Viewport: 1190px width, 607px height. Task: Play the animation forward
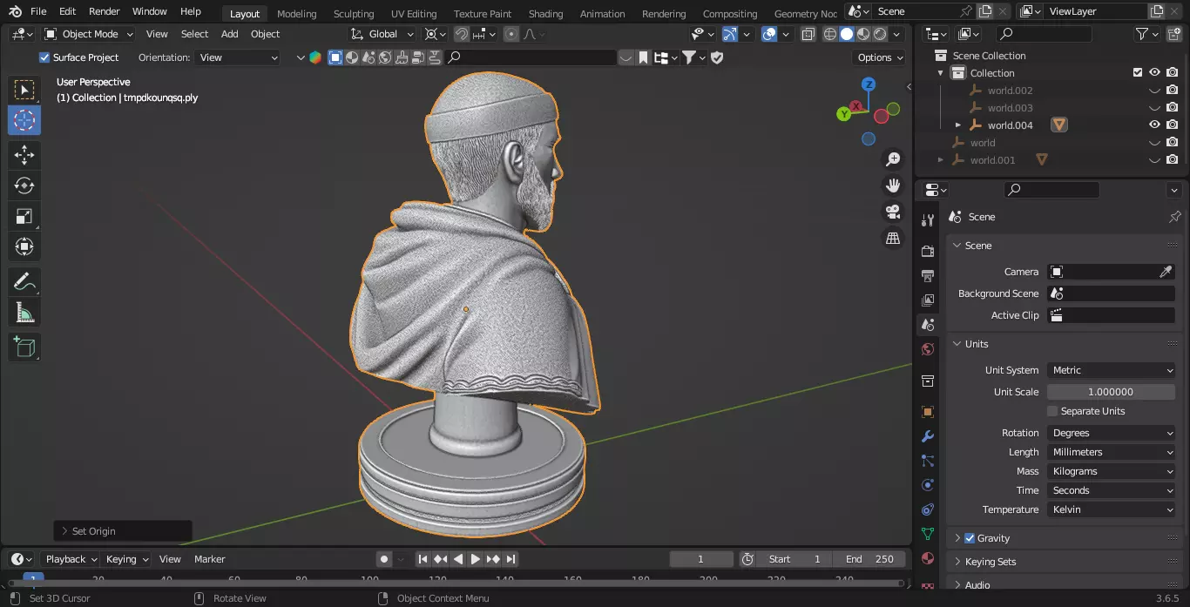(476, 559)
